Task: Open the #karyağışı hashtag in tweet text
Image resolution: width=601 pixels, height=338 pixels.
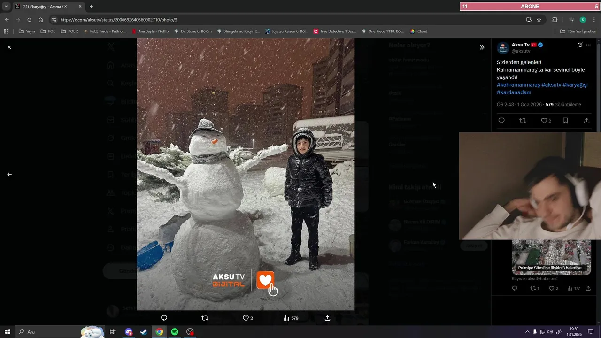Action: tap(575, 85)
